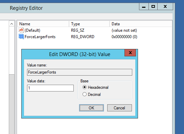Sort by Data column header
Screen dimensions: 184x134
tap(141, 24)
